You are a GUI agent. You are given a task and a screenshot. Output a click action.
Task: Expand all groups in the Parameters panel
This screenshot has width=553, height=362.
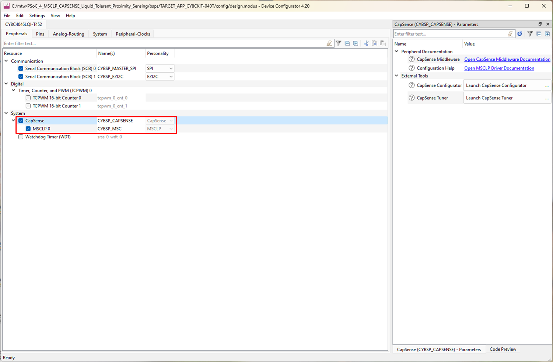(547, 34)
